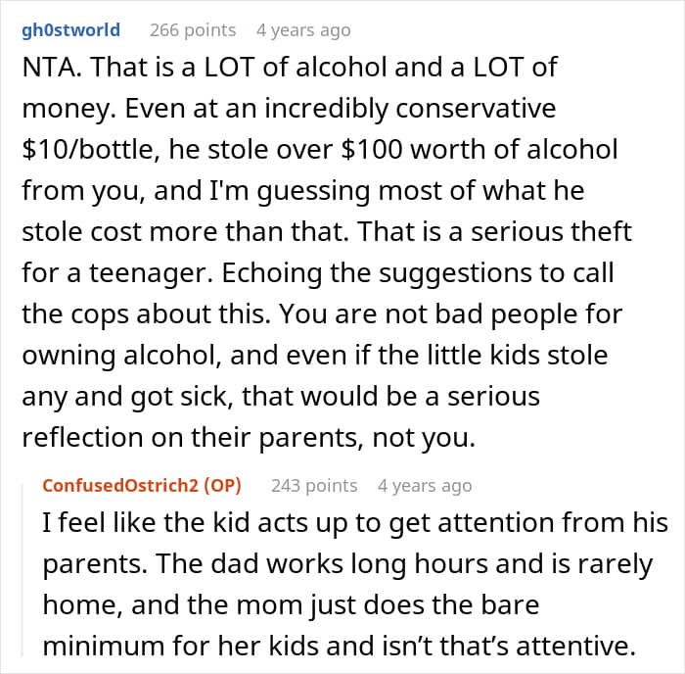Click gh0stworld comment's '4 years ago' timestamp
This screenshot has height=674, width=685.
point(302,30)
